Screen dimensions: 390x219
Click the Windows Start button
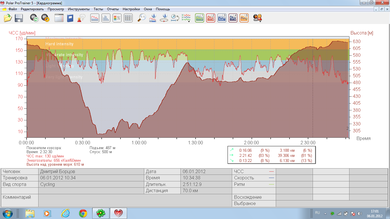tap(7, 213)
